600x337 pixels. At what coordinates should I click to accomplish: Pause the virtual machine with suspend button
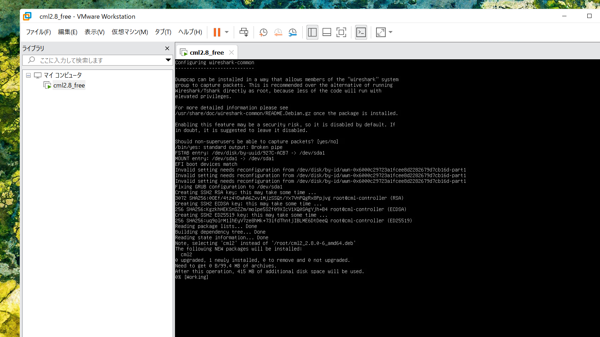click(217, 32)
